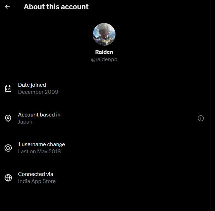Select the Raiden display name
This screenshot has width=215, height=211.
coord(104,52)
